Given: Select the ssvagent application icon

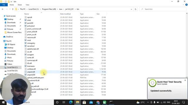Looking at the screenshot, I should coord(26,55).
